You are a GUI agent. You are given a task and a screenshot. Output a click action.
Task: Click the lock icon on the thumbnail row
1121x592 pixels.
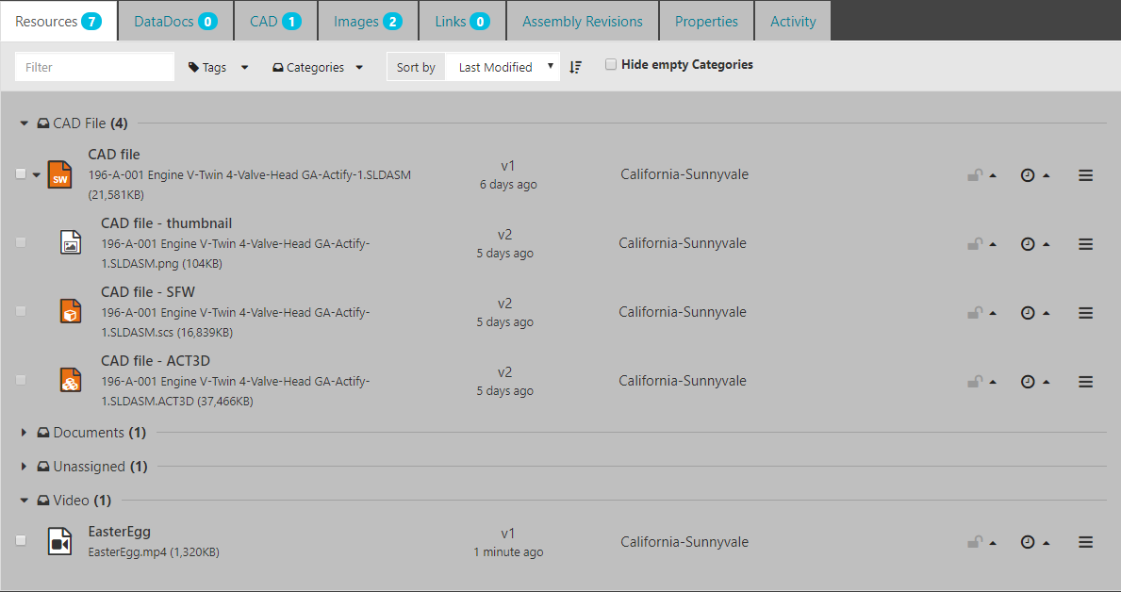[975, 244]
